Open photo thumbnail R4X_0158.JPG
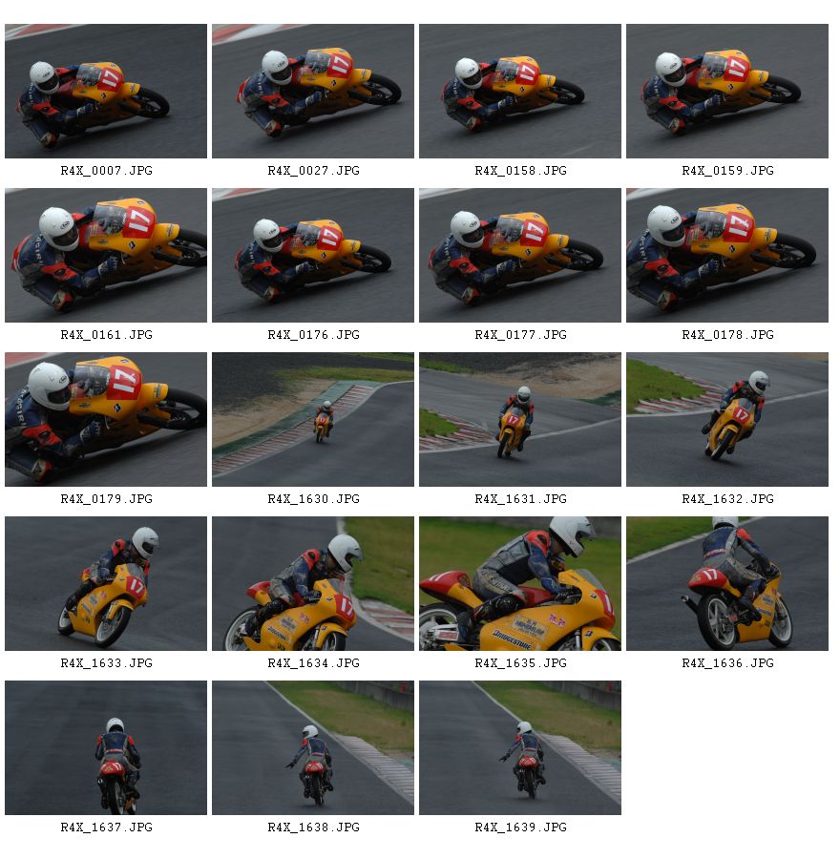The height and width of the screenshot is (859, 840). click(520, 91)
